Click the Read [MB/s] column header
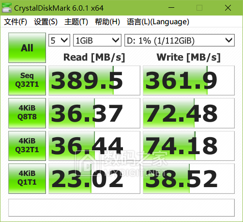Image resolution: width=243 pixels, height=222 pixels. (94, 57)
